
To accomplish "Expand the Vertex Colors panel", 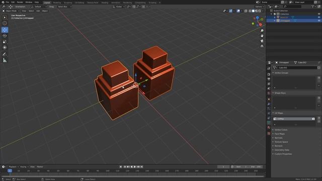I will (281, 130).
